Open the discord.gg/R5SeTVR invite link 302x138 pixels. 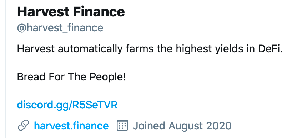(67, 105)
